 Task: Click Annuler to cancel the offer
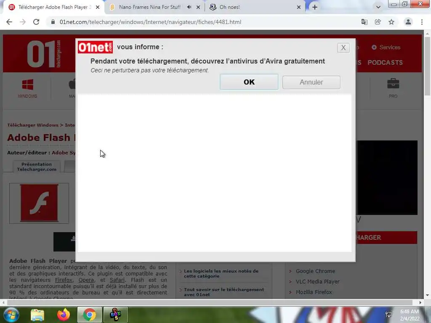(311, 82)
